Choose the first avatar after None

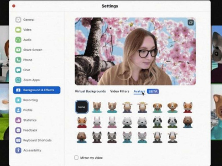pos(97,107)
